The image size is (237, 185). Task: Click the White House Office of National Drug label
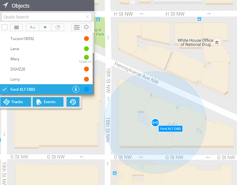click(195, 42)
